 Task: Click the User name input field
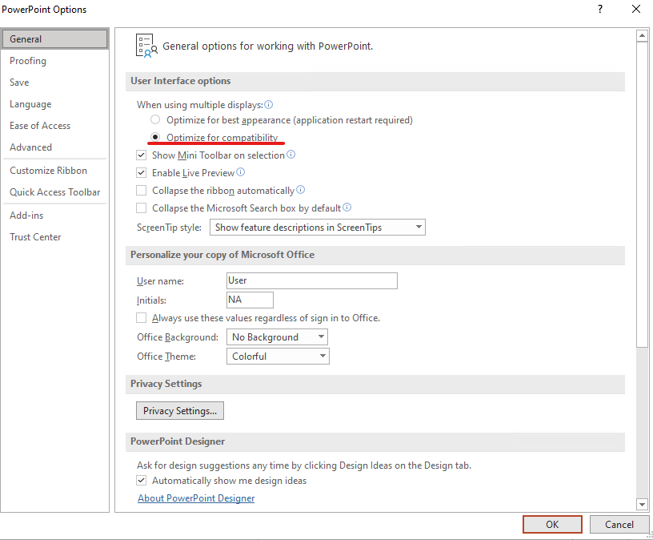tap(312, 280)
